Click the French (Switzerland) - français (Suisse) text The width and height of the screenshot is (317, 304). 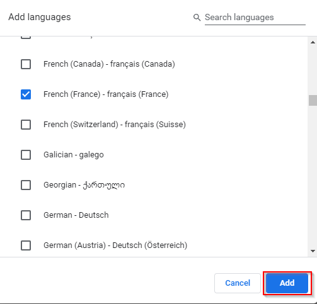(x=115, y=125)
